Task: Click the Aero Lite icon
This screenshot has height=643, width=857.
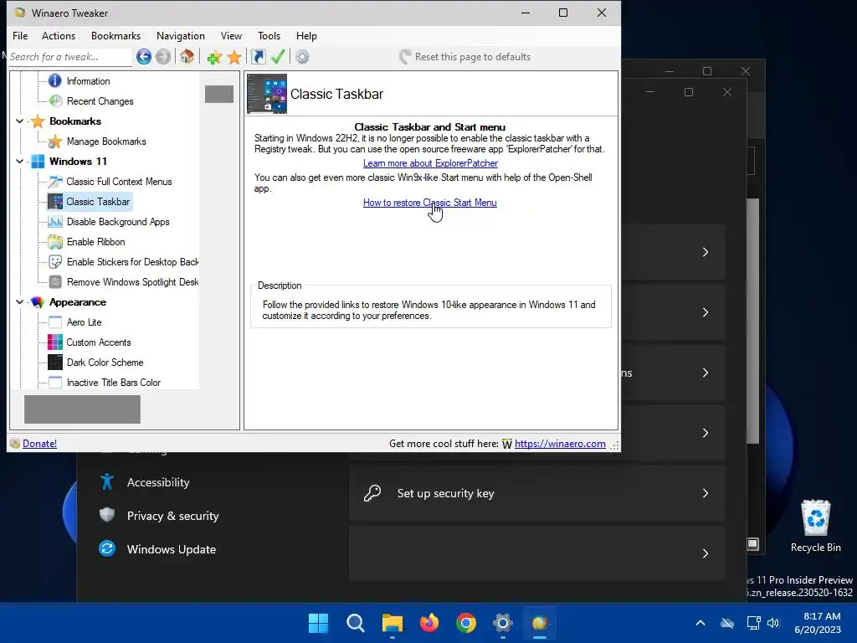Action: tap(55, 322)
